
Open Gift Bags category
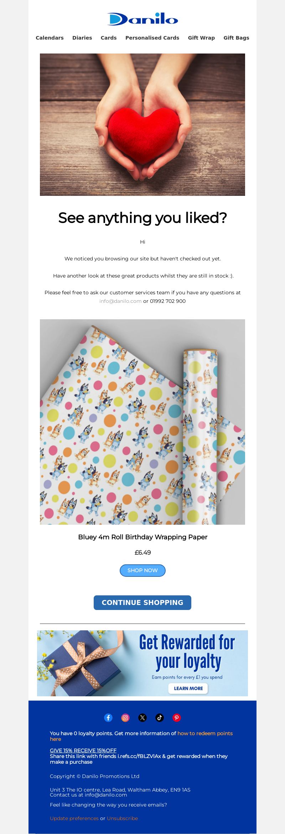pos(236,38)
